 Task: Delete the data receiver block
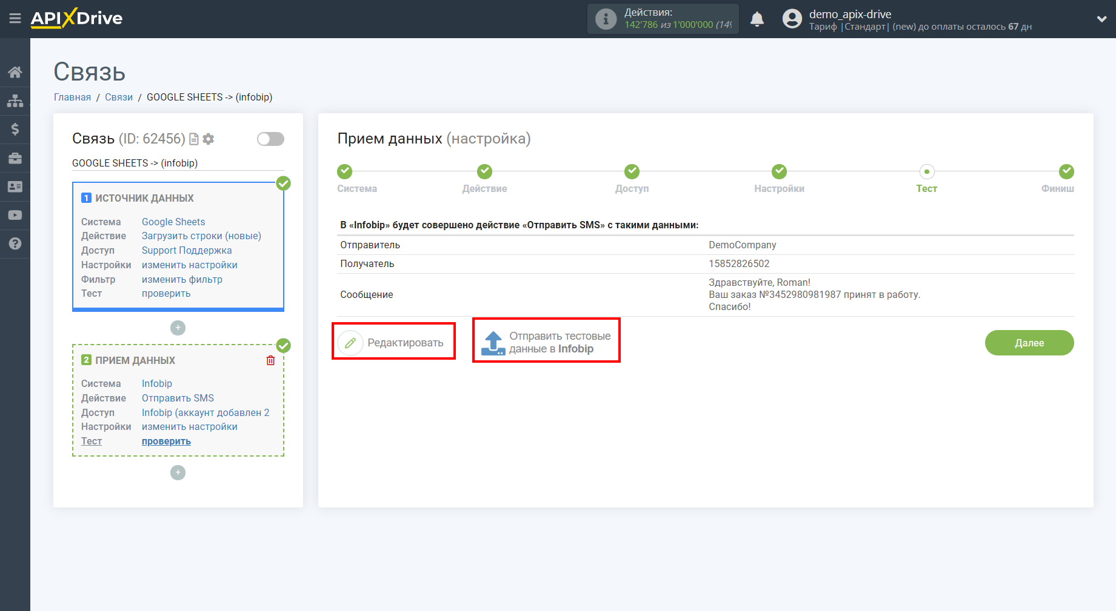click(270, 360)
